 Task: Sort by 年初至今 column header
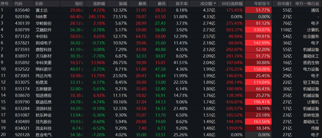[262, 4]
